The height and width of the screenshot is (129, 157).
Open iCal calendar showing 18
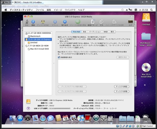click(65, 118)
